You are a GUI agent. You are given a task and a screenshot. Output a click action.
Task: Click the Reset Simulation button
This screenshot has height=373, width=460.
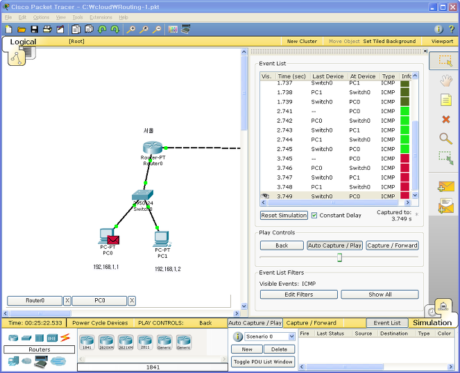(x=284, y=215)
